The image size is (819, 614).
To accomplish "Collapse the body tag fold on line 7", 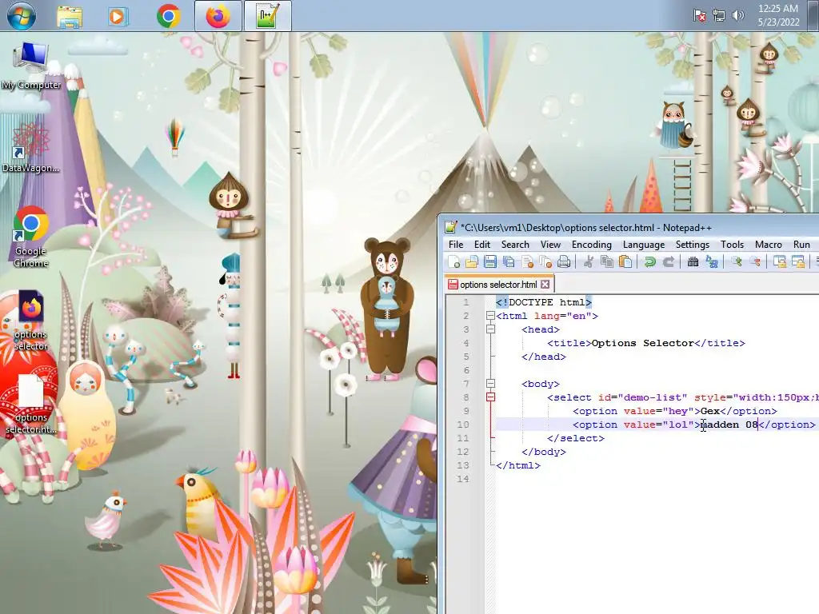I will (x=490, y=384).
